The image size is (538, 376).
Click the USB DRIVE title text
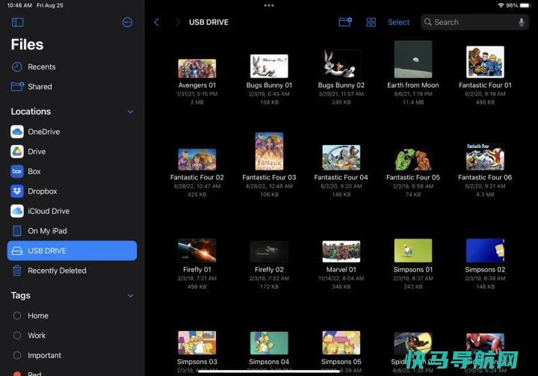pos(208,22)
